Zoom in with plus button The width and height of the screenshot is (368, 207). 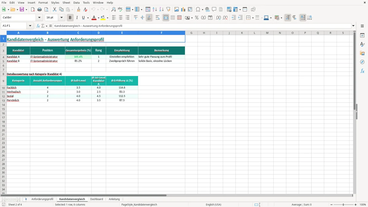(x=356, y=205)
